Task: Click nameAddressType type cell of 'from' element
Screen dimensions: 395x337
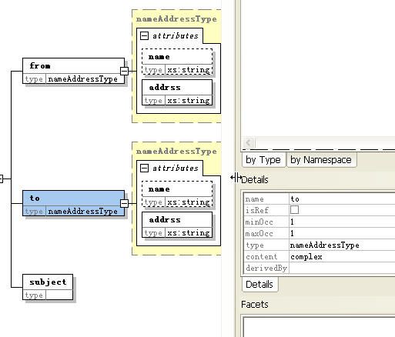Action: point(85,78)
